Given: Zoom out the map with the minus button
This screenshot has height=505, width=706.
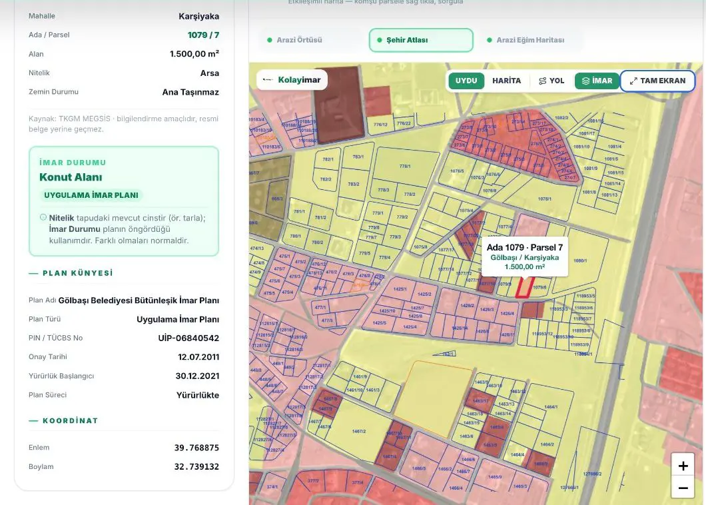Looking at the screenshot, I should point(683,488).
